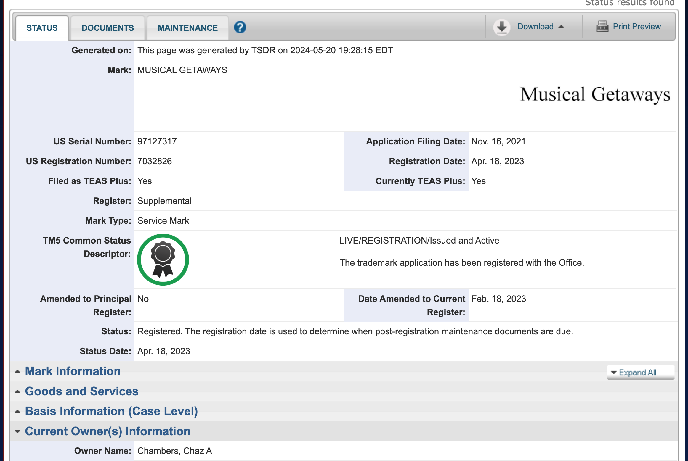Click the Goods and Services section header
This screenshot has width=688, height=461.
click(82, 391)
